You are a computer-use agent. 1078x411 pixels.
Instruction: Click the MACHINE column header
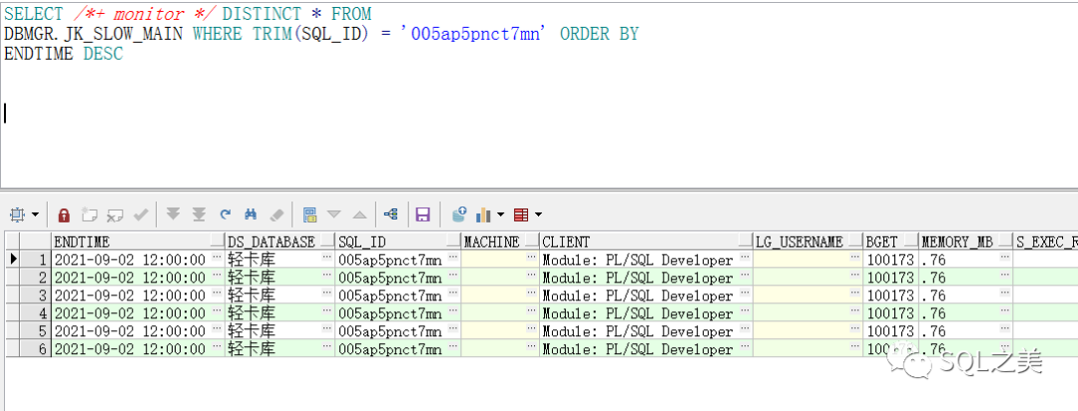click(x=500, y=242)
